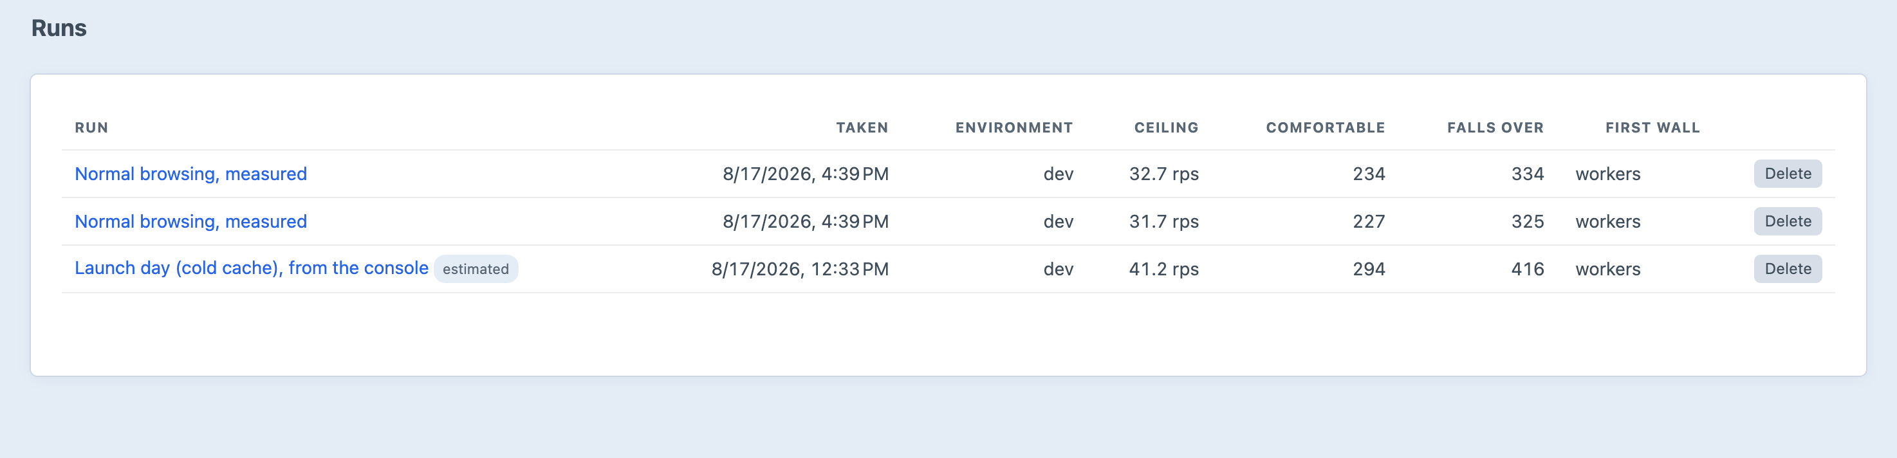Viewport: 1897px width, 458px height.
Task: Click the taken timestamp in the 31.7 rps row
Action: 806,222
